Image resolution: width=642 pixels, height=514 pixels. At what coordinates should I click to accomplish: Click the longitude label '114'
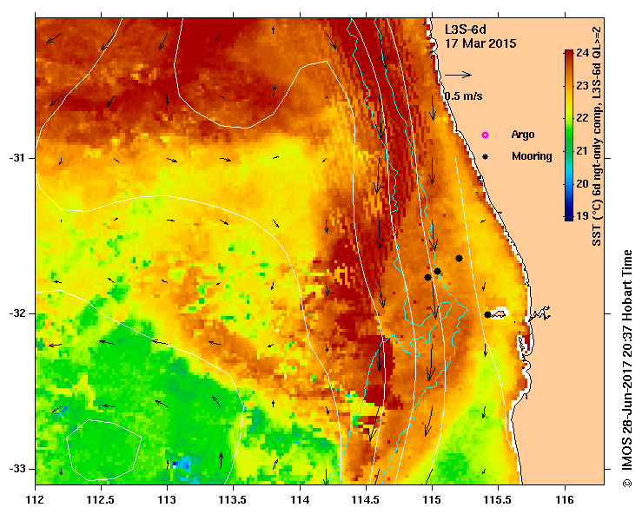(300, 500)
